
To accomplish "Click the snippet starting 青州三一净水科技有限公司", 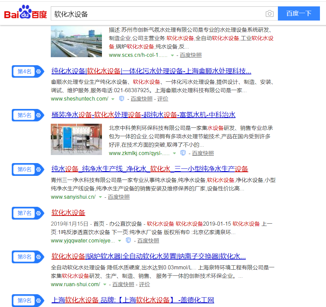I will pos(163,184).
